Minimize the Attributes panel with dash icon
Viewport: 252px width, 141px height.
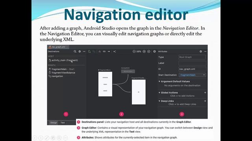point(205,51)
